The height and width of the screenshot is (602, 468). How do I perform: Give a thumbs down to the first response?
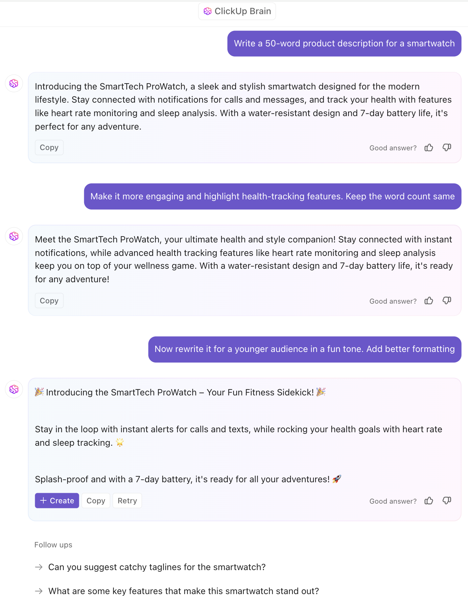[x=446, y=147]
